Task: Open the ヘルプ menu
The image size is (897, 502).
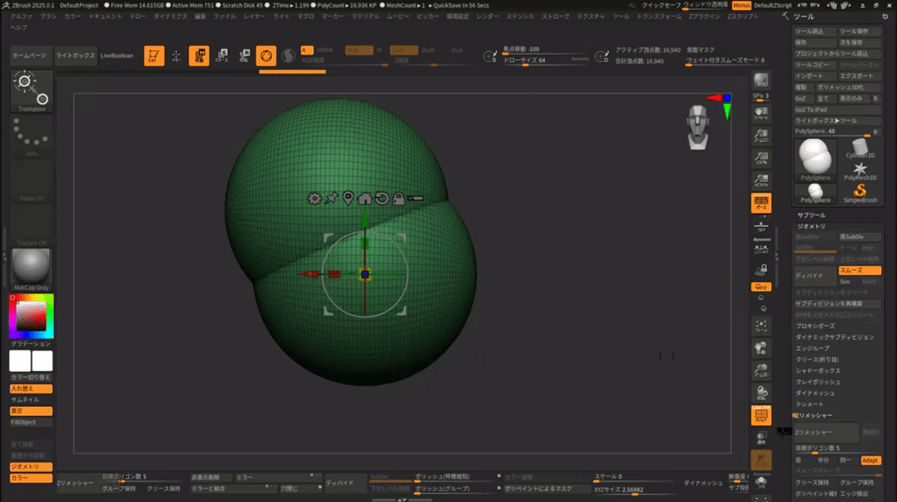Action: 18,28
